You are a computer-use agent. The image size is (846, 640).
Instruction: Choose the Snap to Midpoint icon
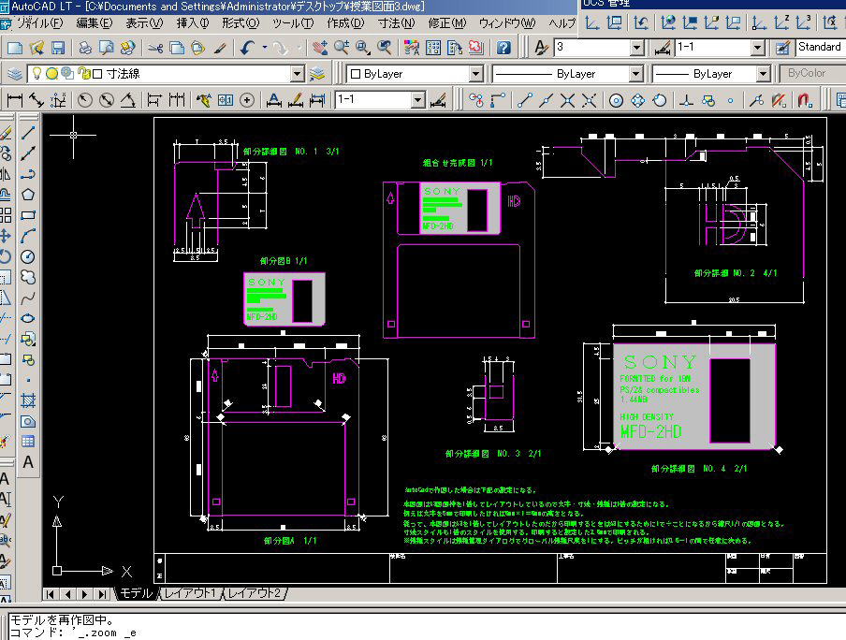546,100
